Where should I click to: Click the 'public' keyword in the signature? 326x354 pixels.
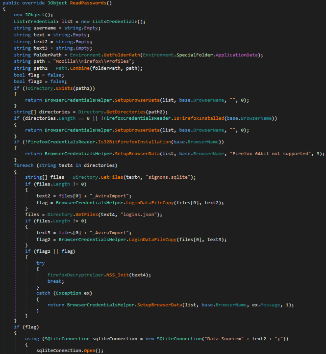[11, 3]
